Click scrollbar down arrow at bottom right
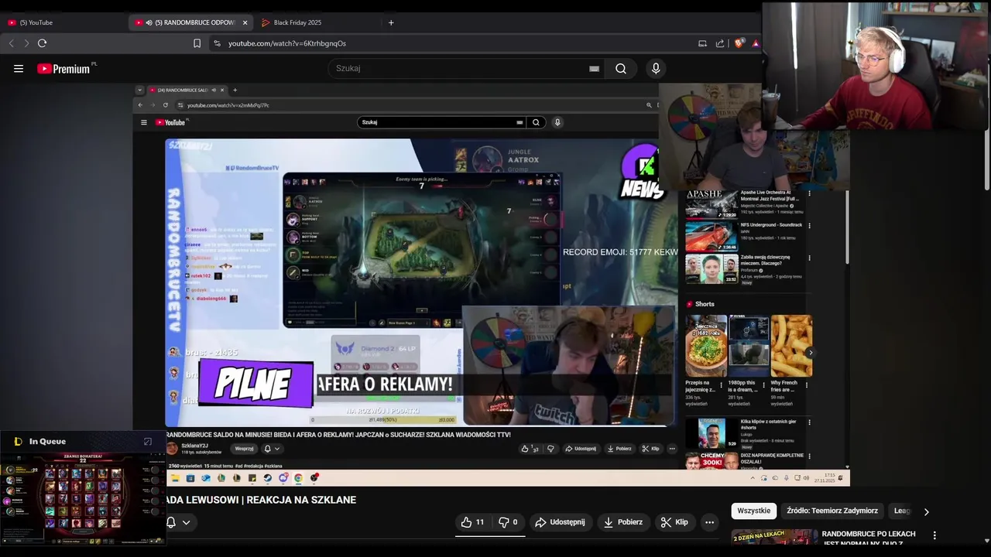 pyautogui.click(x=986, y=540)
